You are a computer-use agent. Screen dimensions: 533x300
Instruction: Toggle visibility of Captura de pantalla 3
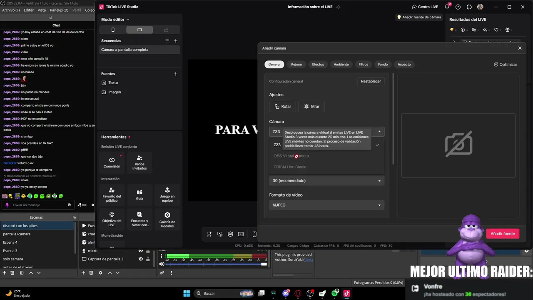point(141,259)
